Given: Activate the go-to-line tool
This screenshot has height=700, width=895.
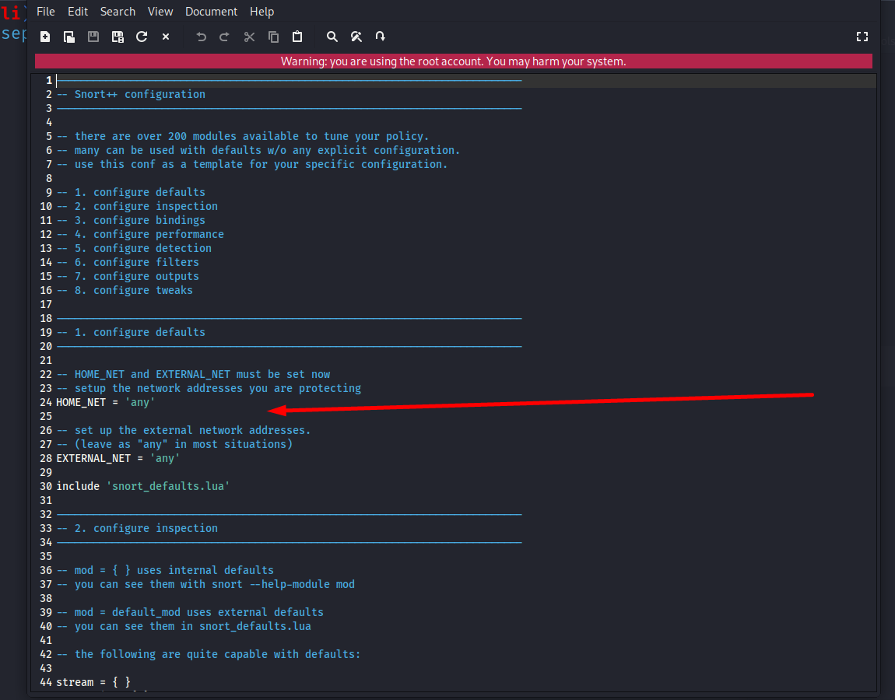Looking at the screenshot, I should [381, 36].
